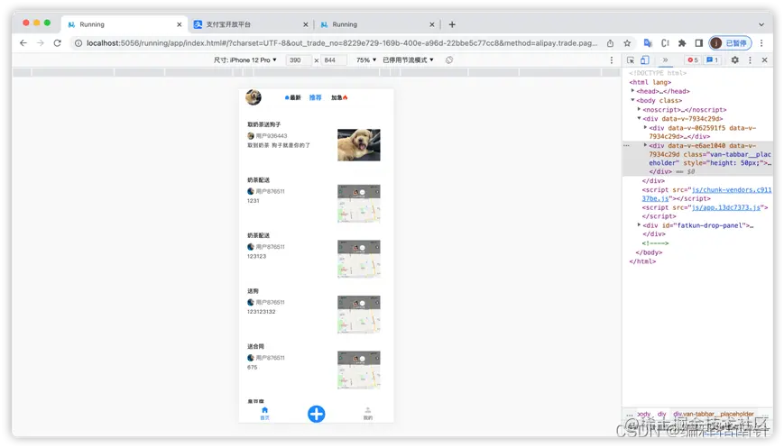Viewport: 784px width, 448px height.
Task: Open the puppy photo thumbnail
Action: click(359, 145)
